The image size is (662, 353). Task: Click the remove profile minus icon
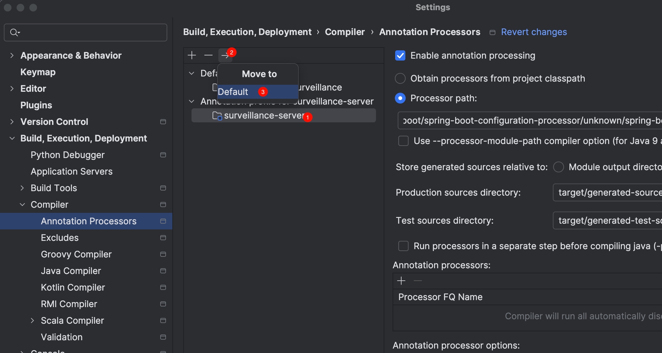208,55
